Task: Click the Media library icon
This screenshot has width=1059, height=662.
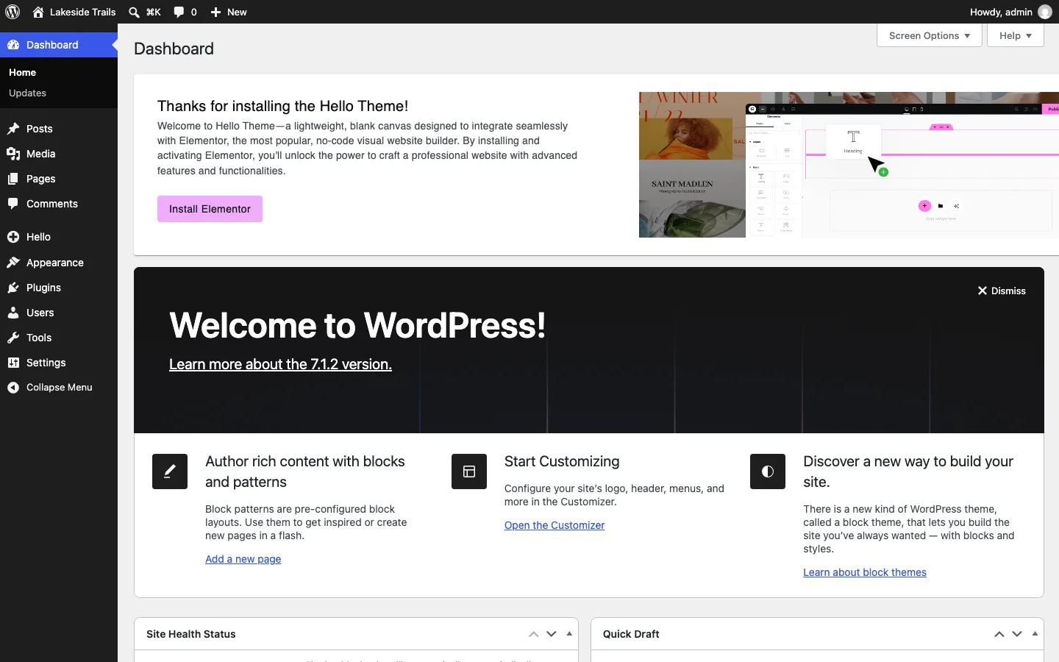Action: pos(13,154)
